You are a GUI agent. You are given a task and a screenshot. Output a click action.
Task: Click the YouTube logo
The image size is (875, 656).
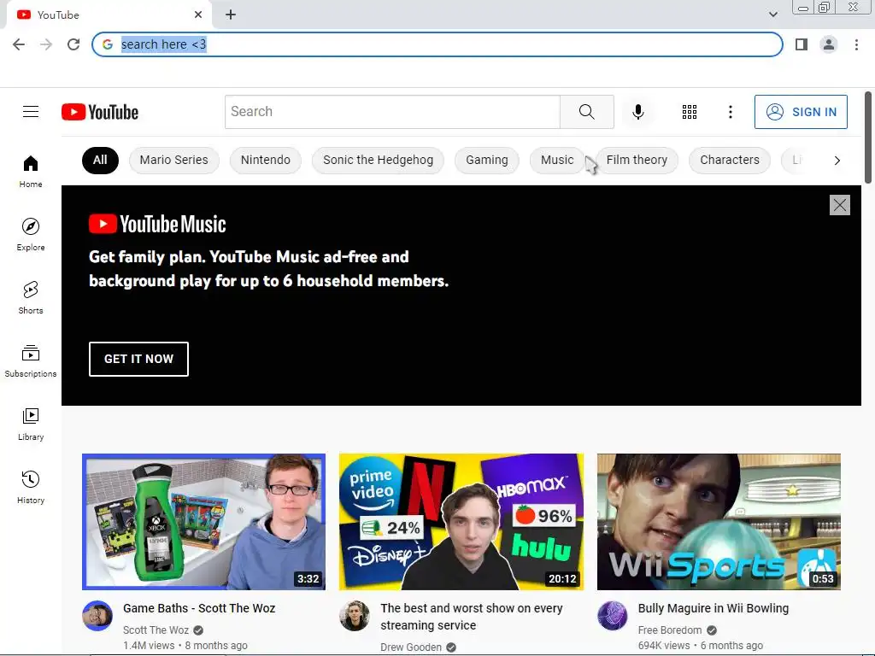tap(100, 112)
